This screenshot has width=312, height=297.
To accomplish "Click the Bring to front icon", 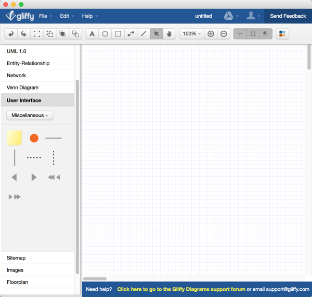I will coord(62,34).
